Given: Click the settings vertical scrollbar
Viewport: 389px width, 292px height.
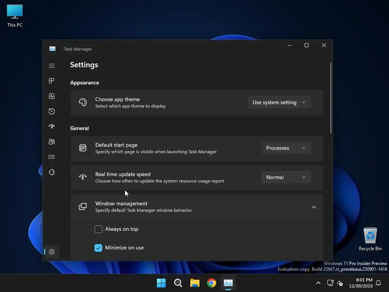Looking at the screenshot, I should [x=331, y=98].
